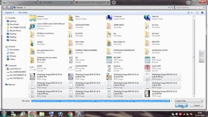
Task: Select the Excel File folder icon
Action: [71, 35]
